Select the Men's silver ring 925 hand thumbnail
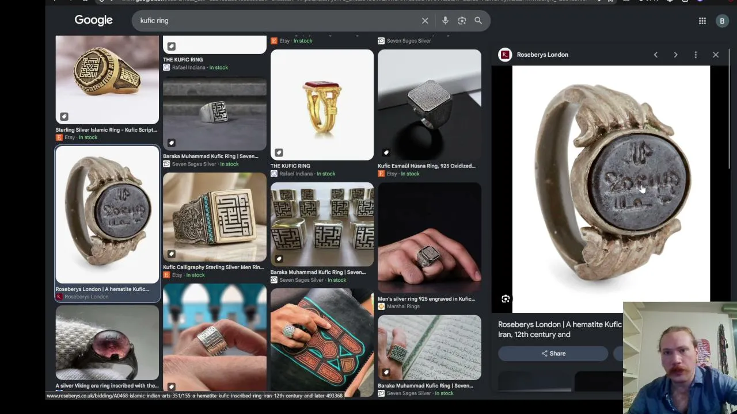The image size is (737, 414). (430, 237)
